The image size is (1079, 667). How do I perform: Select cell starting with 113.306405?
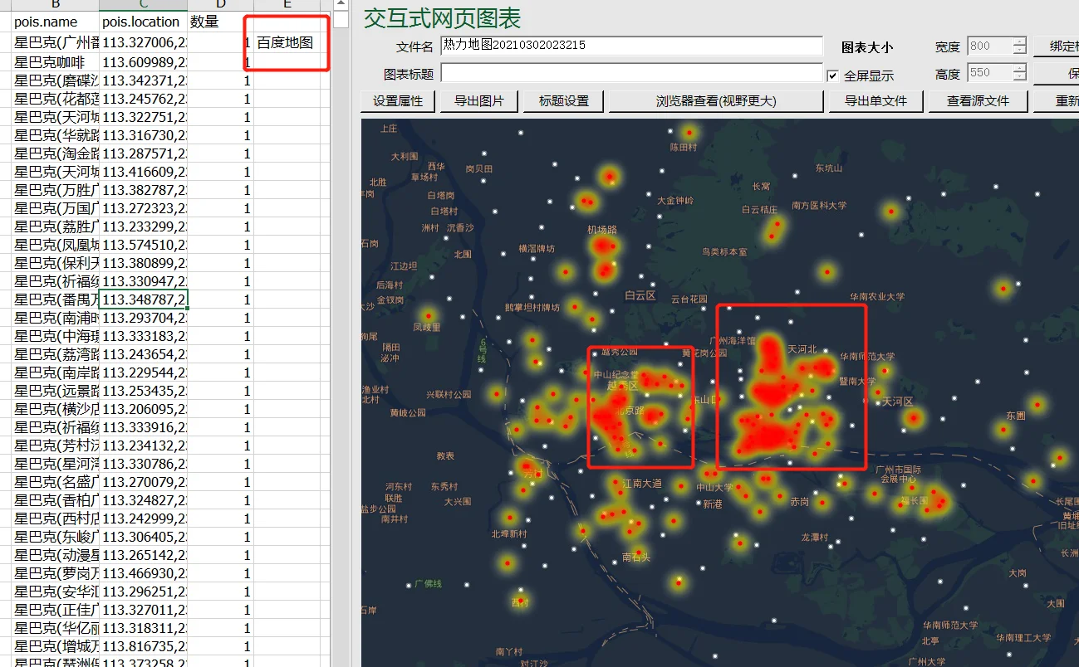143,537
